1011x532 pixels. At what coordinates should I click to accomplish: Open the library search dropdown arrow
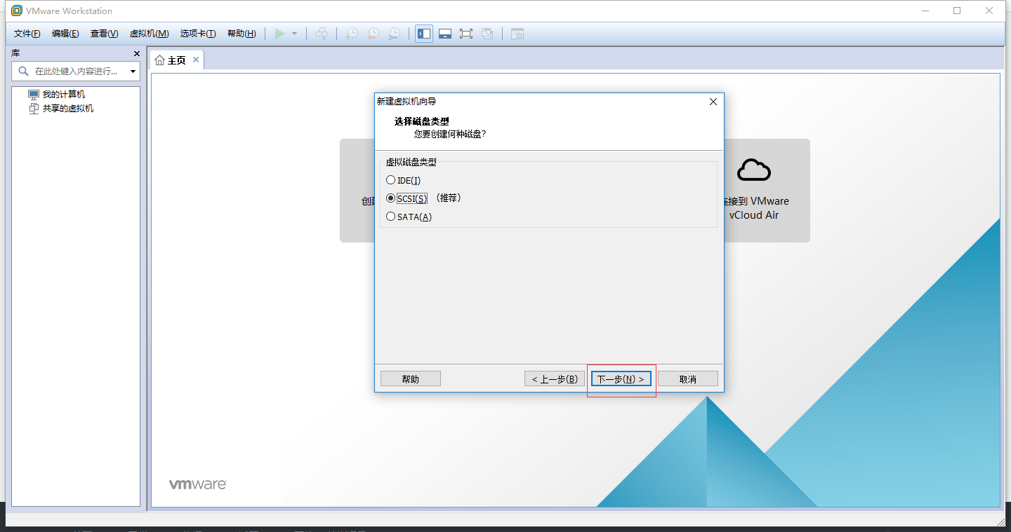[x=133, y=71]
